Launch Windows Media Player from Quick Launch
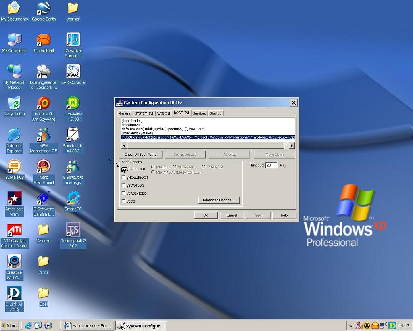This screenshot has width=413, height=331. pos(48,325)
